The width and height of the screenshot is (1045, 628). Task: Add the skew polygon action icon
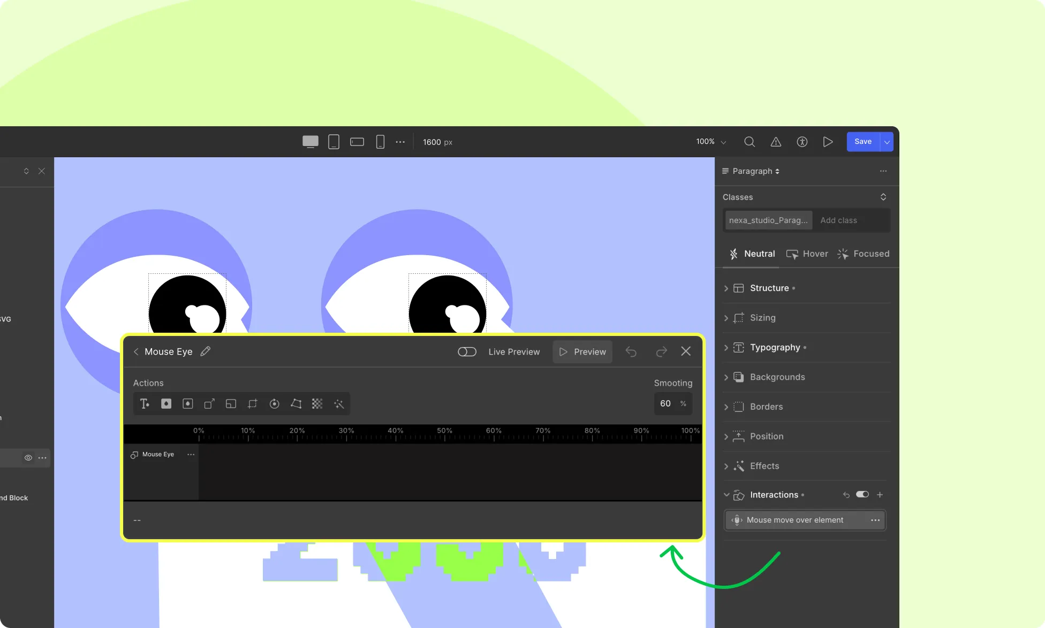[x=296, y=404]
